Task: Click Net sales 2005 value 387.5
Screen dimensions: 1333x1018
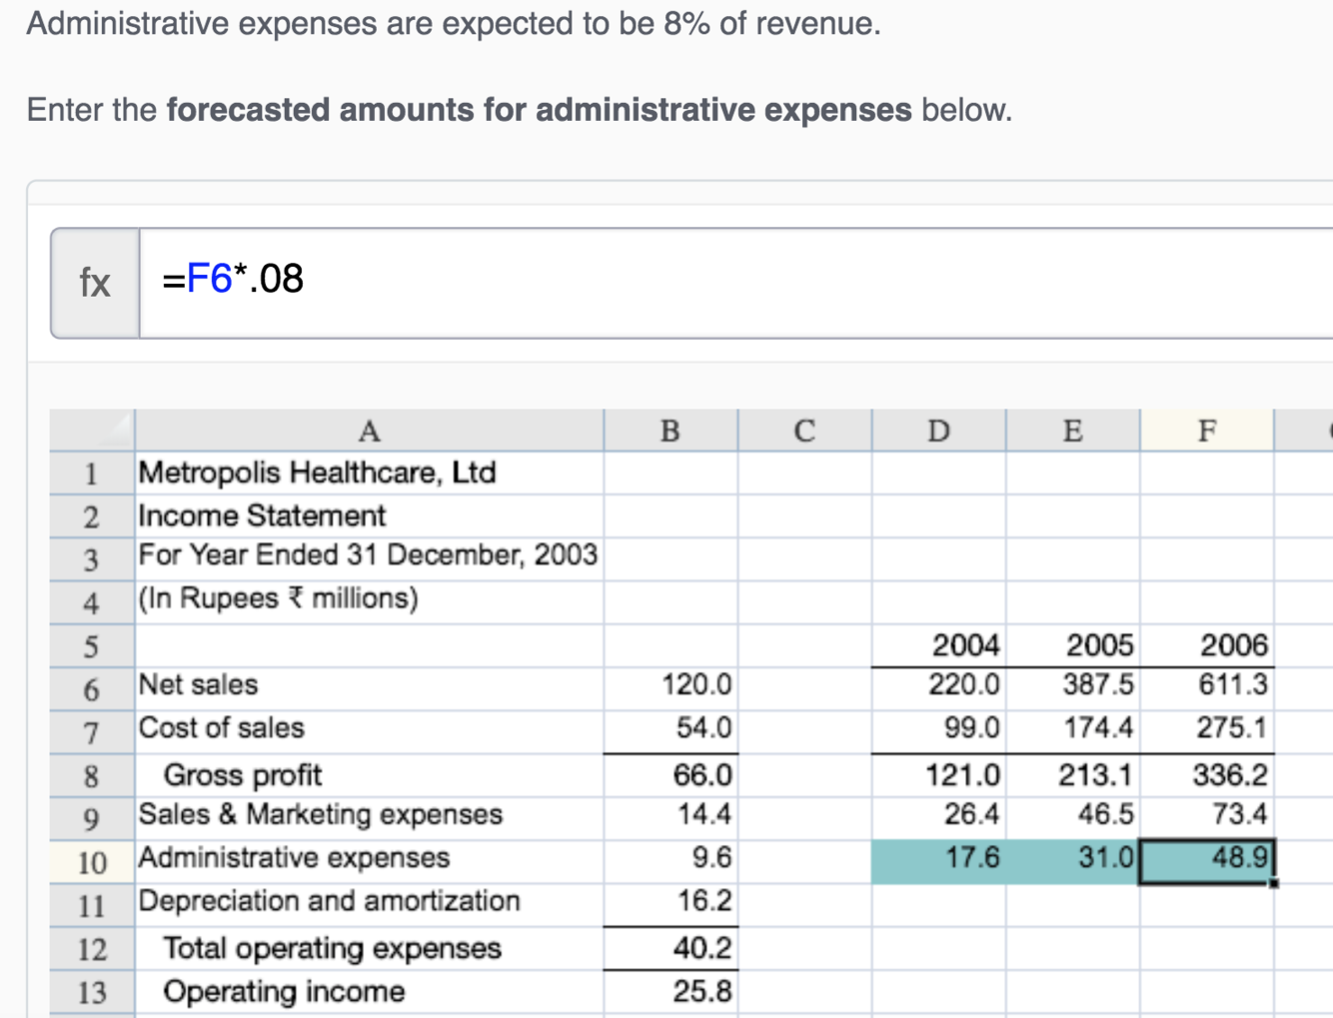Action: 1072,688
